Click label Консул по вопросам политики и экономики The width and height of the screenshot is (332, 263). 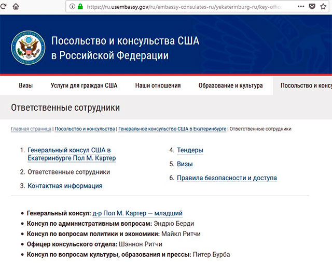tap(93, 234)
